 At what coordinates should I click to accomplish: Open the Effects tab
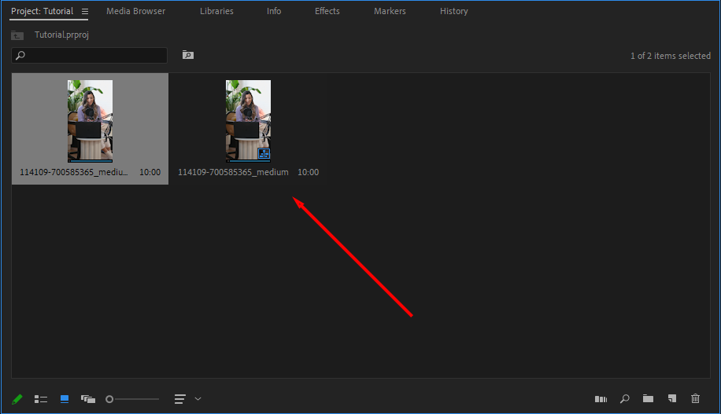tap(327, 11)
